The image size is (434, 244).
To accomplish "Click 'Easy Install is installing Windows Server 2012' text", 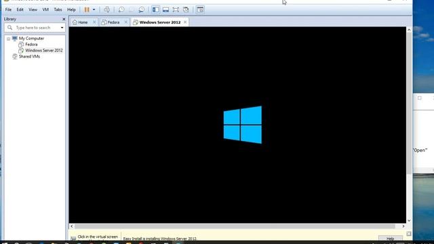I will pyautogui.click(x=160, y=239).
